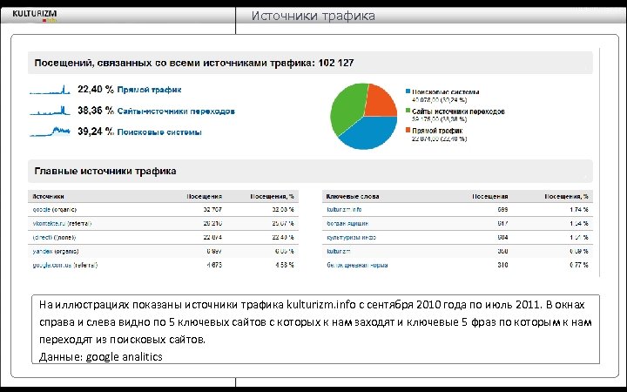Click the Ключевые слова column header
627x392 pixels.
click(353, 196)
